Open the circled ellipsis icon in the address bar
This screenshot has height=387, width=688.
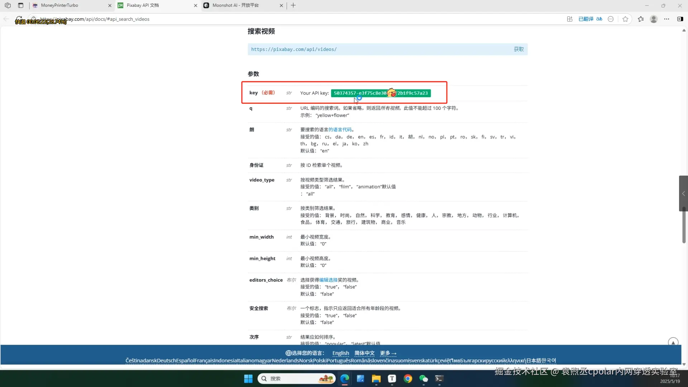tap(611, 19)
